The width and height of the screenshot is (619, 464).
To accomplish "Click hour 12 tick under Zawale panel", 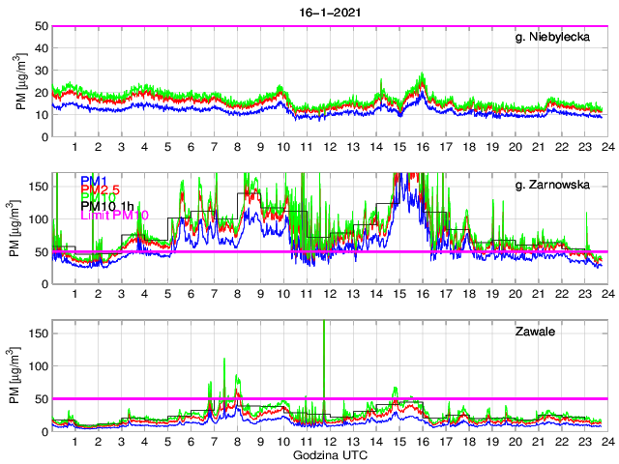I will [x=330, y=442].
